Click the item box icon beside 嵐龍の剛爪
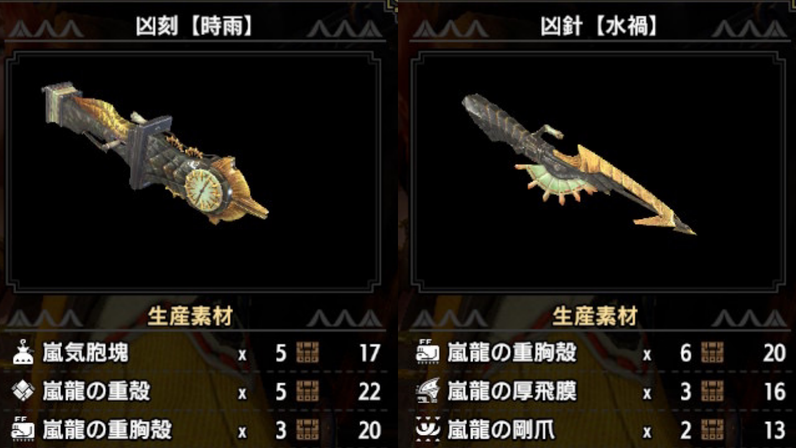 point(712,429)
